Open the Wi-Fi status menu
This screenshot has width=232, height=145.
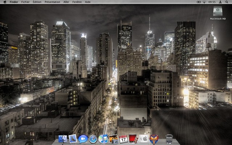pyautogui.click(x=204, y=2)
